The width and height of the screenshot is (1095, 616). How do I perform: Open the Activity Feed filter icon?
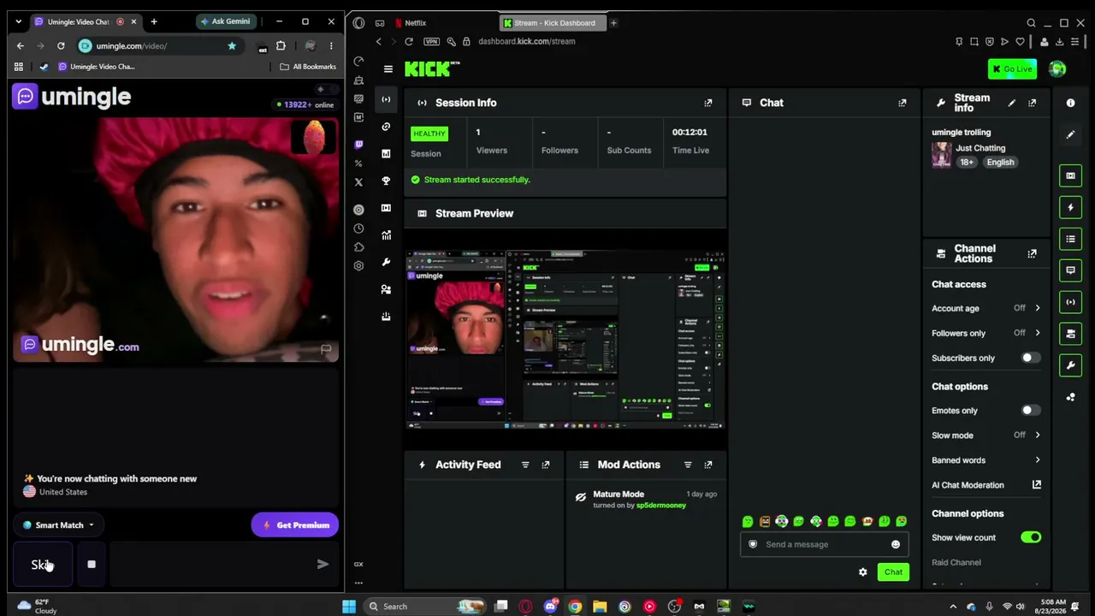pyautogui.click(x=525, y=465)
